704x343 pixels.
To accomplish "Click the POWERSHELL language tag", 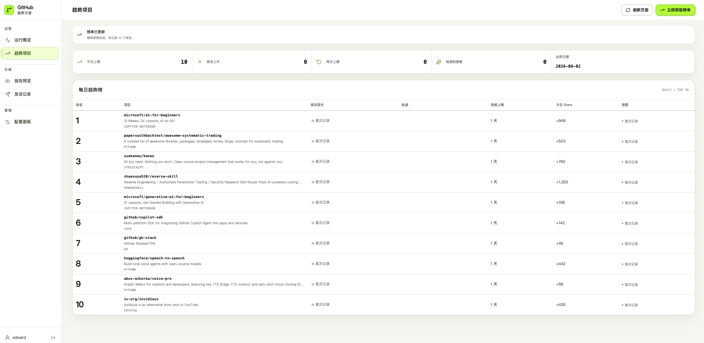I will point(134,188).
